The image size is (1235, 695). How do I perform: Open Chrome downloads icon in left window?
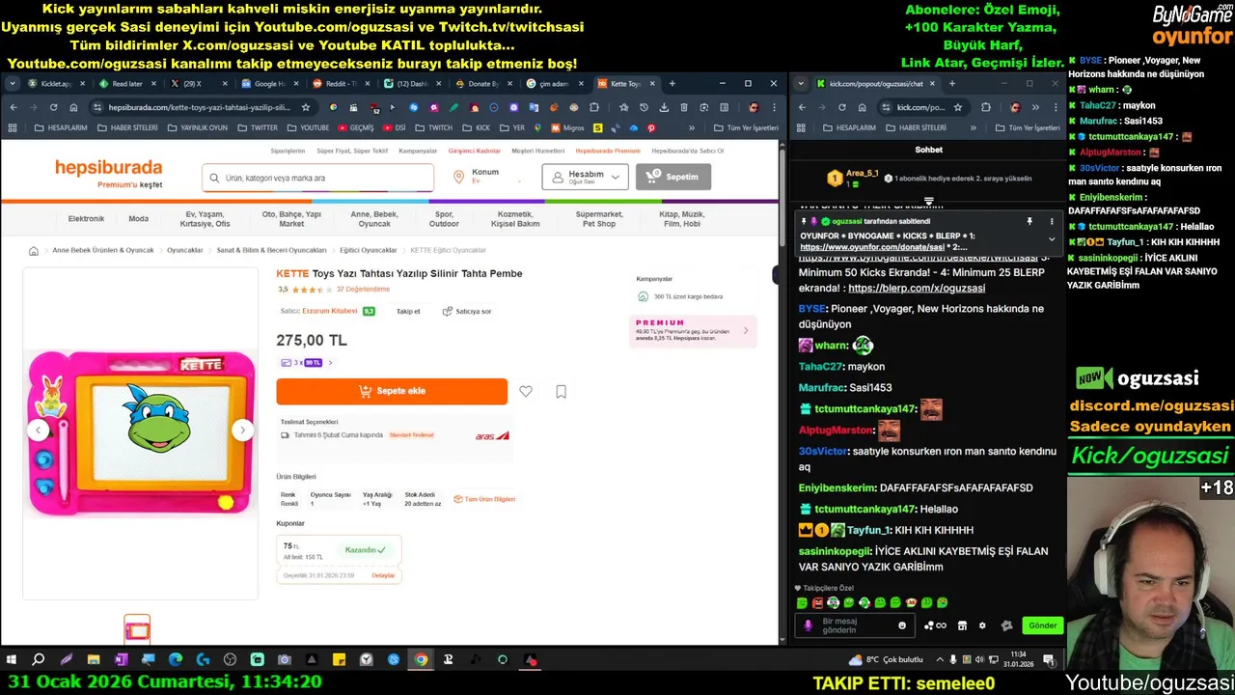coord(664,107)
